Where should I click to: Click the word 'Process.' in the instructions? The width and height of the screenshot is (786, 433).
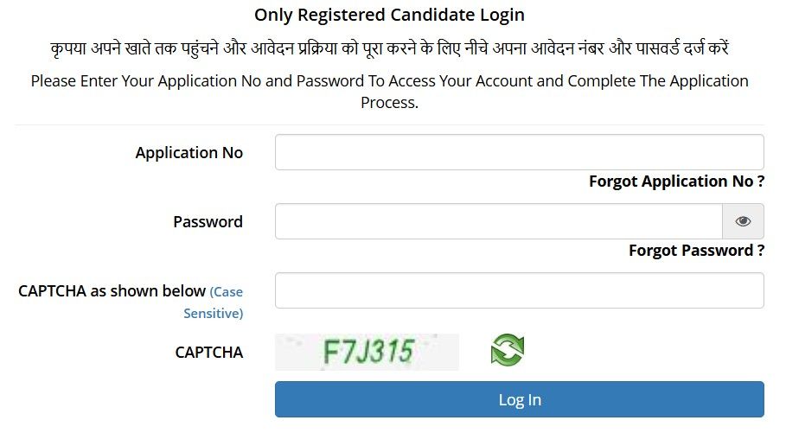coord(389,102)
